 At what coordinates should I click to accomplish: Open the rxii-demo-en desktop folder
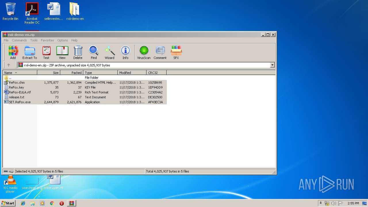click(75, 11)
